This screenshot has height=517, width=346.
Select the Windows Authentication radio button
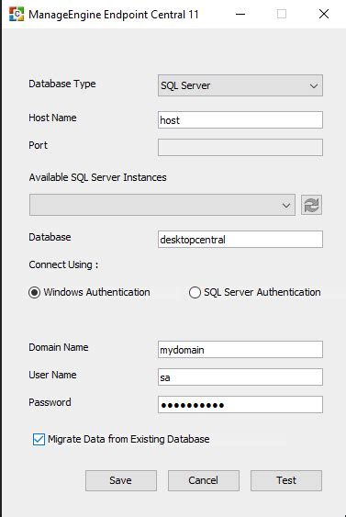(34, 292)
